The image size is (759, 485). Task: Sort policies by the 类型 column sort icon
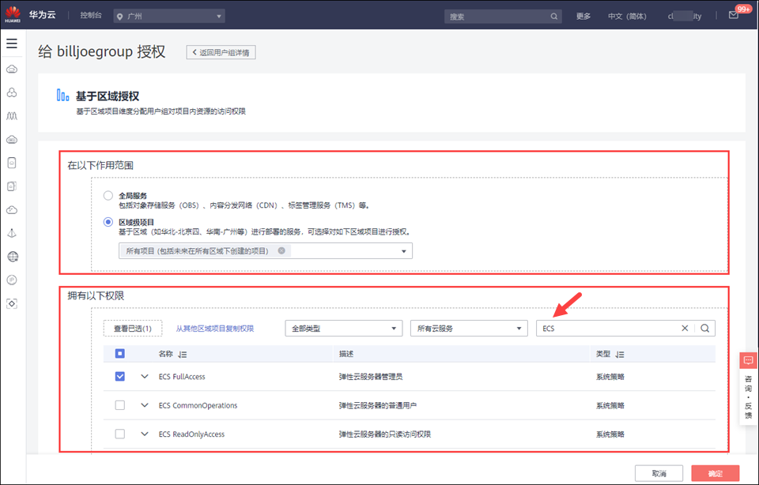click(620, 355)
